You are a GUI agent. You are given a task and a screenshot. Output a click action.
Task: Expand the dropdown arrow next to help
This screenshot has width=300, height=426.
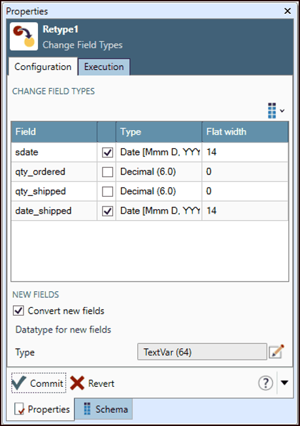tap(284, 382)
